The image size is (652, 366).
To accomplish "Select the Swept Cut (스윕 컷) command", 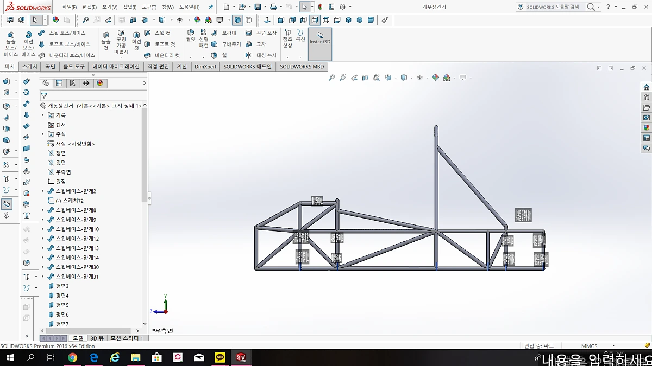I will click(x=158, y=33).
